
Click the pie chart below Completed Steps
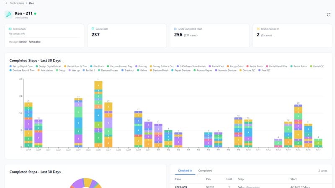pyautogui.click(x=85, y=183)
